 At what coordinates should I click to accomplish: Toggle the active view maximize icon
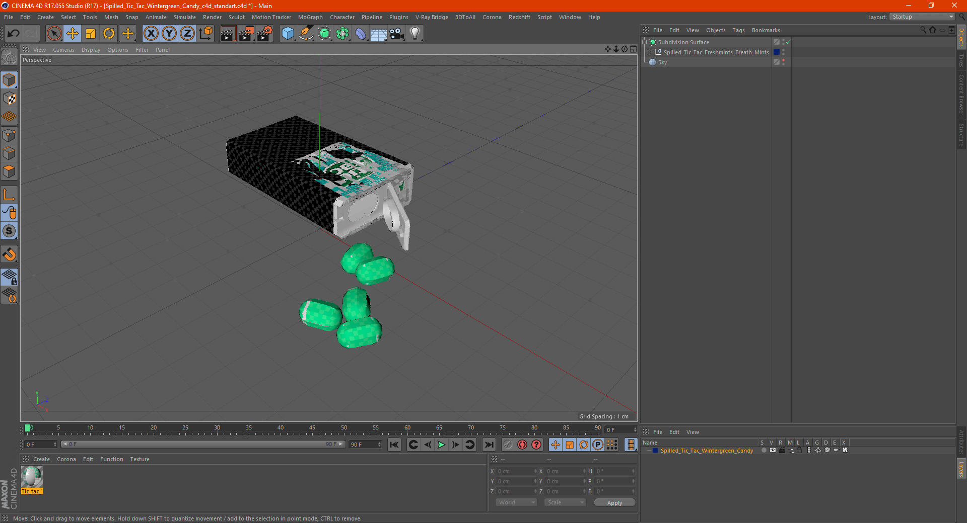pos(633,49)
